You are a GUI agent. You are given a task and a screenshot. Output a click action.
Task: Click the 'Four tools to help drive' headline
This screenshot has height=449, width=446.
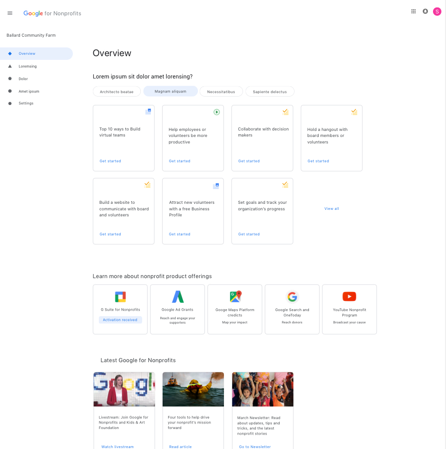(x=190, y=423)
